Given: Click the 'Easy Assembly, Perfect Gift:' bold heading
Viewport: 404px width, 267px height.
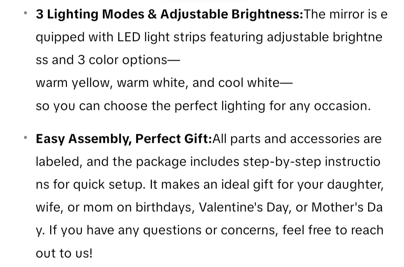Looking at the screenshot, I should tap(124, 139).
